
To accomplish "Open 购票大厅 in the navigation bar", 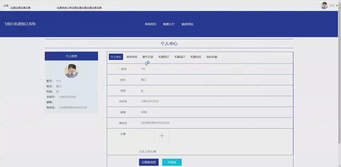I will [x=169, y=24].
